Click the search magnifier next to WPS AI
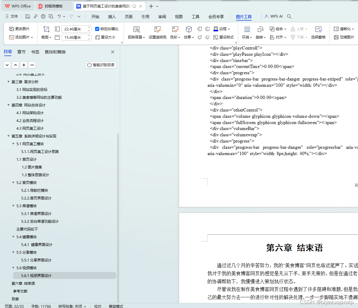The image size is (358, 308). [x=289, y=17]
